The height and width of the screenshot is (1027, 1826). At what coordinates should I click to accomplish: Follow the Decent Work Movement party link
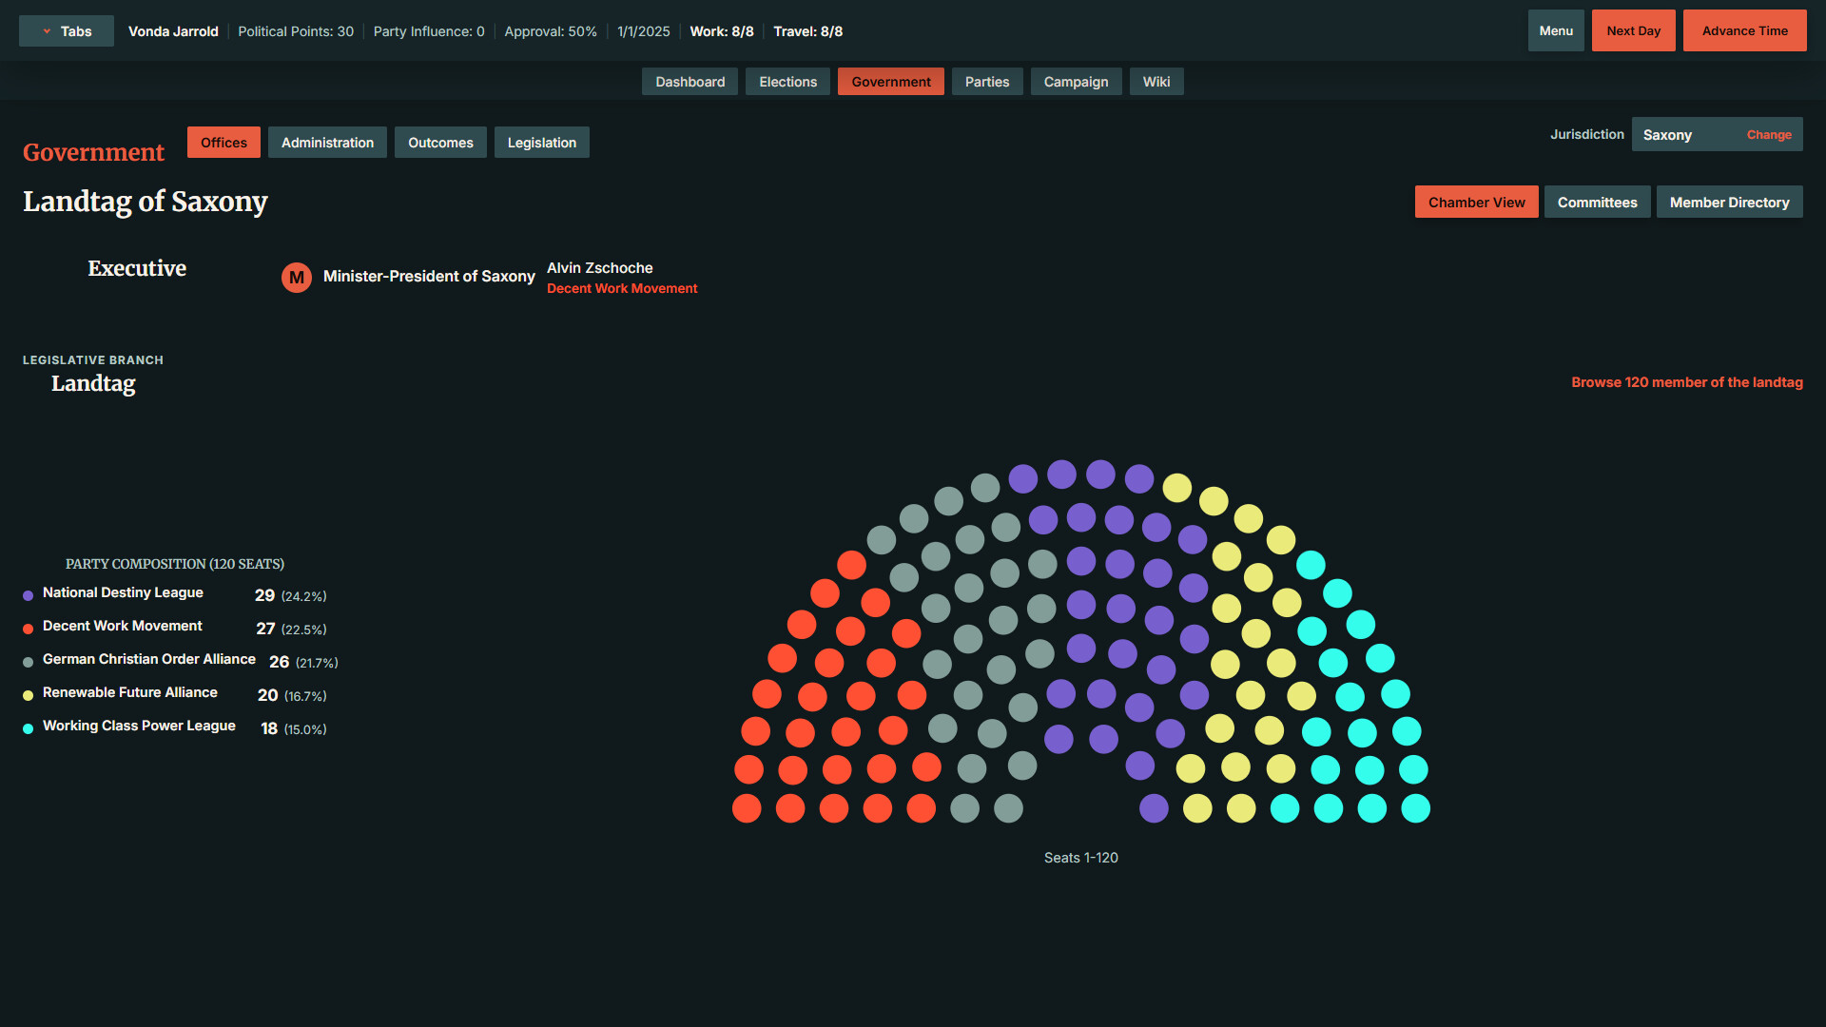(622, 288)
